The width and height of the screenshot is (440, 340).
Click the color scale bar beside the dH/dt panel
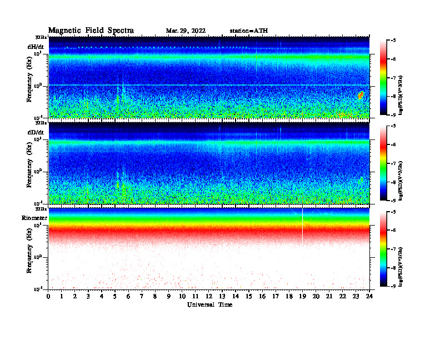tap(383, 78)
